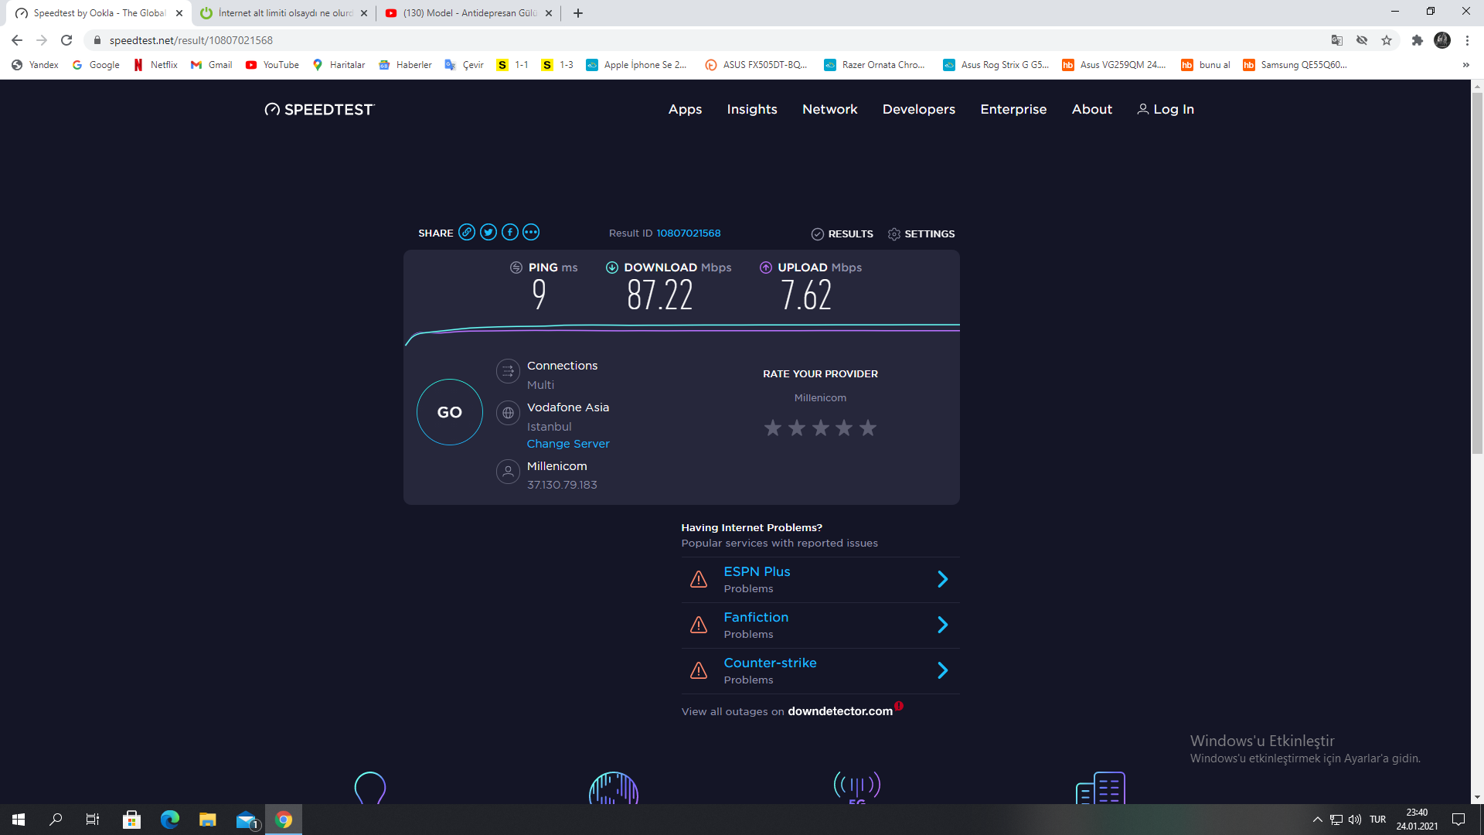Expand the Counter-strike problems chevron
The width and height of the screenshot is (1484, 835).
coord(942,670)
